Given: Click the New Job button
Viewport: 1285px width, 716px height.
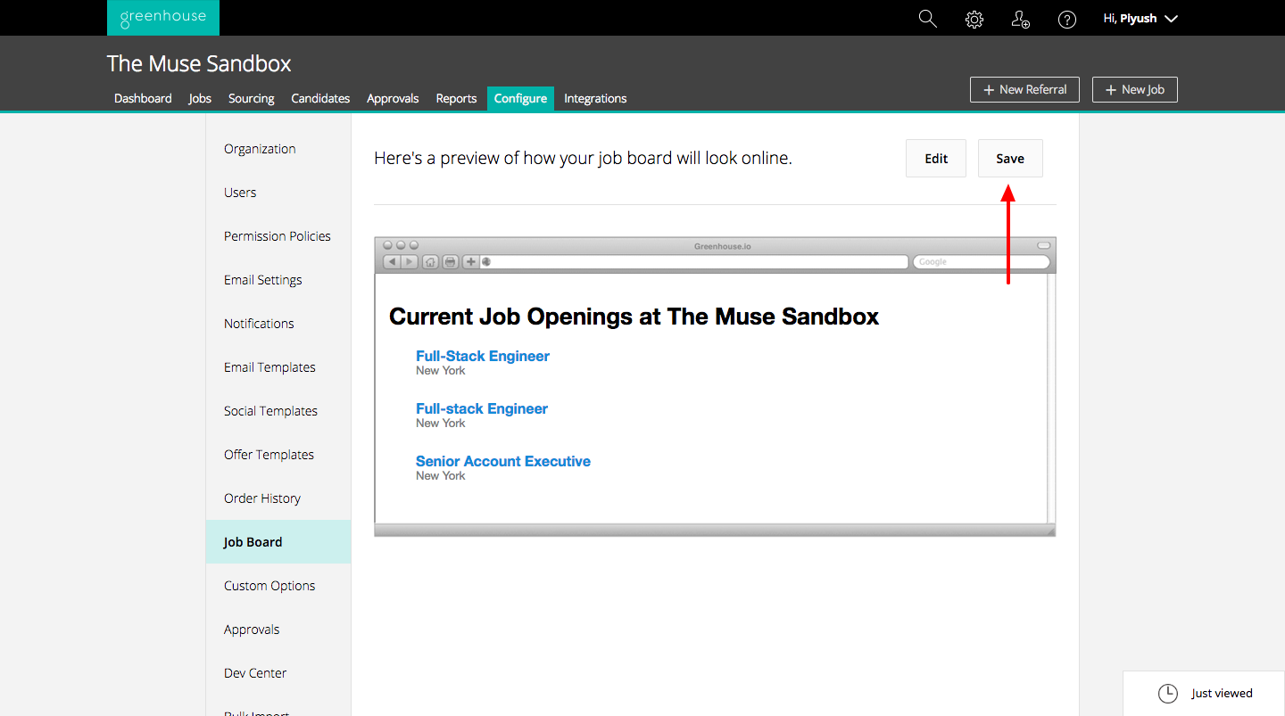Looking at the screenshot, I should click(x=1135, y=89).
